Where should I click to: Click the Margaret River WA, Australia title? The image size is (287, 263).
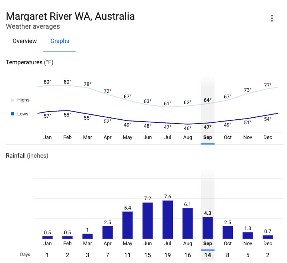click(70, 16)
